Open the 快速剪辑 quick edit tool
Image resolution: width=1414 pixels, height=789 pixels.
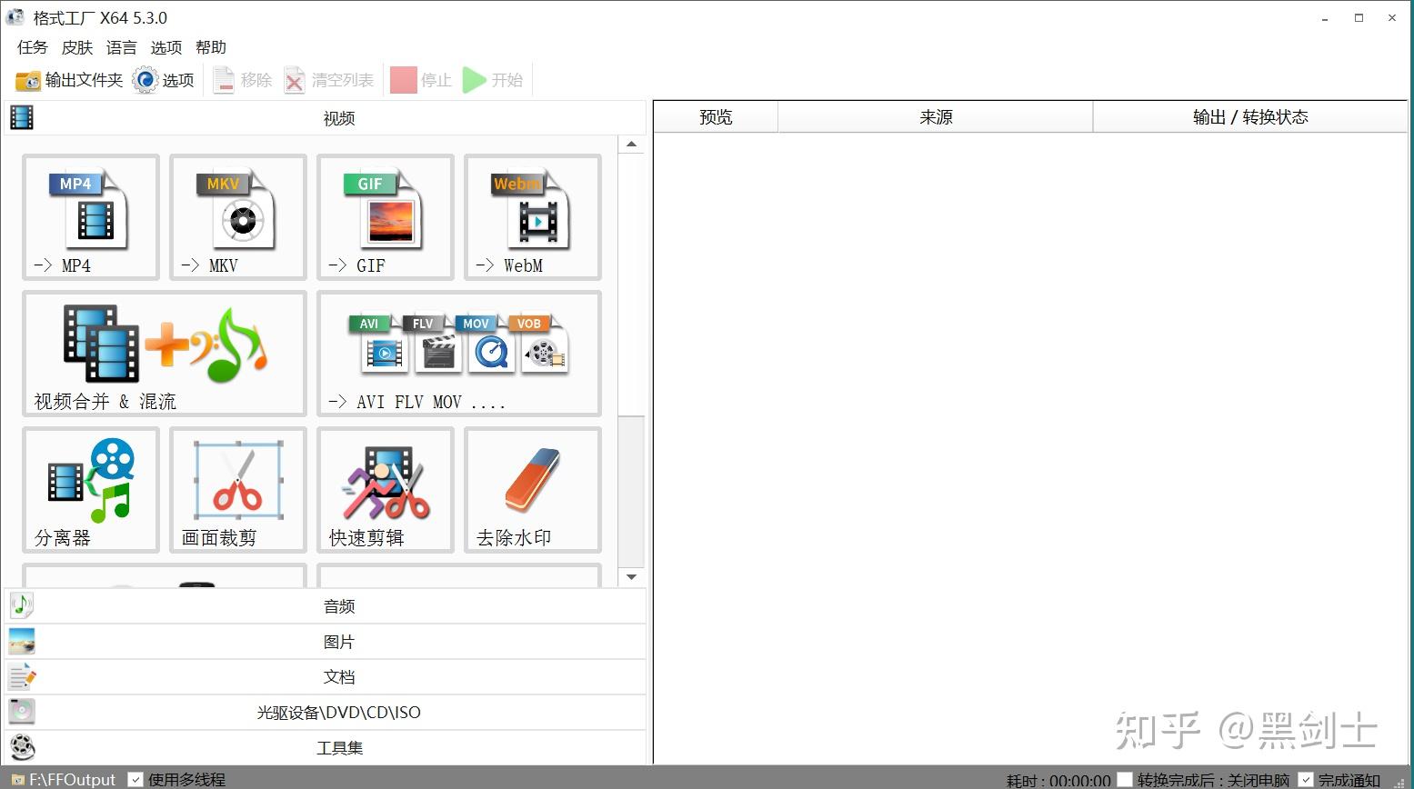(x=386, y=490)
